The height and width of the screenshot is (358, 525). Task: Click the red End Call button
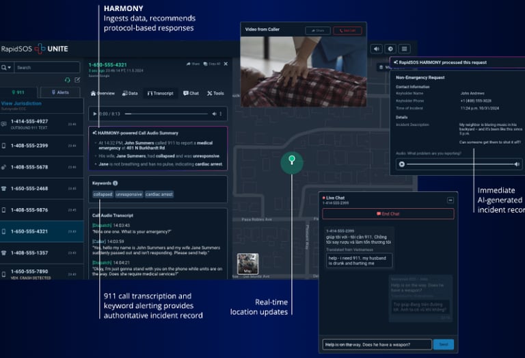(347, 31)
